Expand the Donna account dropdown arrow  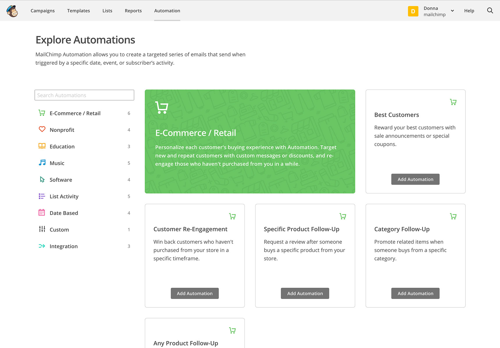tap(452, 11)
